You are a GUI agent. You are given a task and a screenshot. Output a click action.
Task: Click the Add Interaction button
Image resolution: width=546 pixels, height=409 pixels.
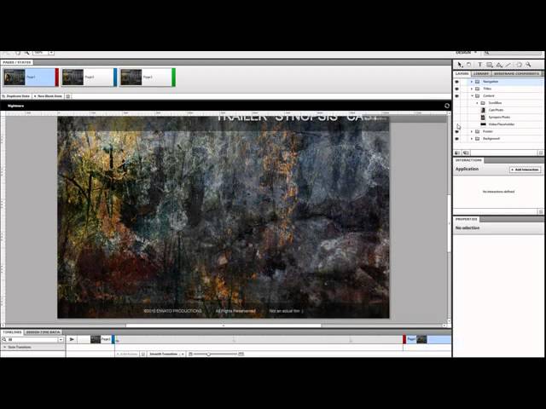pyautogui.click(x=525, y=170)
